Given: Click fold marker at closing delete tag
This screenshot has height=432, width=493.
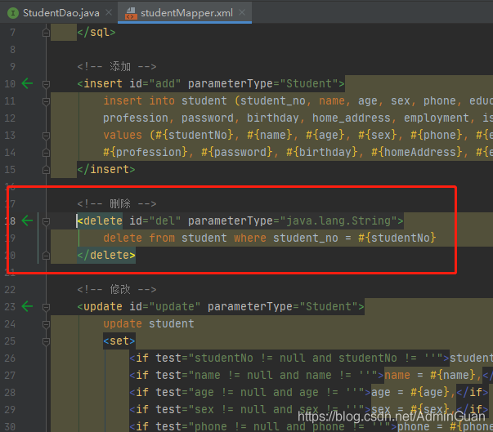Looking at the screenshot, I should 46,256.
